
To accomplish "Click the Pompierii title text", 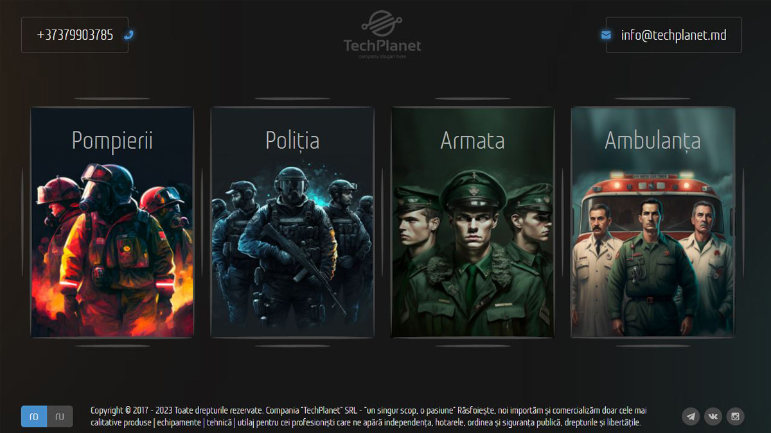I will (x=112, y=140).
